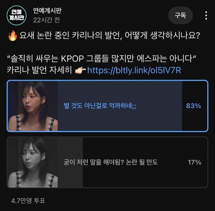Click the pointing hand emoji before the link
This screenshot has height=211, width=215.
[x=80, y=70]
